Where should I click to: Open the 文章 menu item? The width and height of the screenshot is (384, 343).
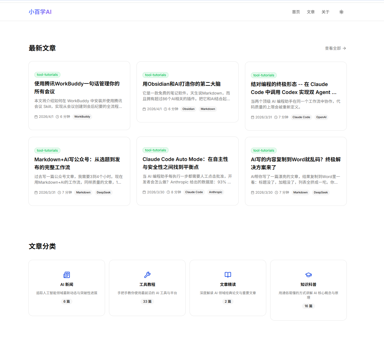coord(310,12)
